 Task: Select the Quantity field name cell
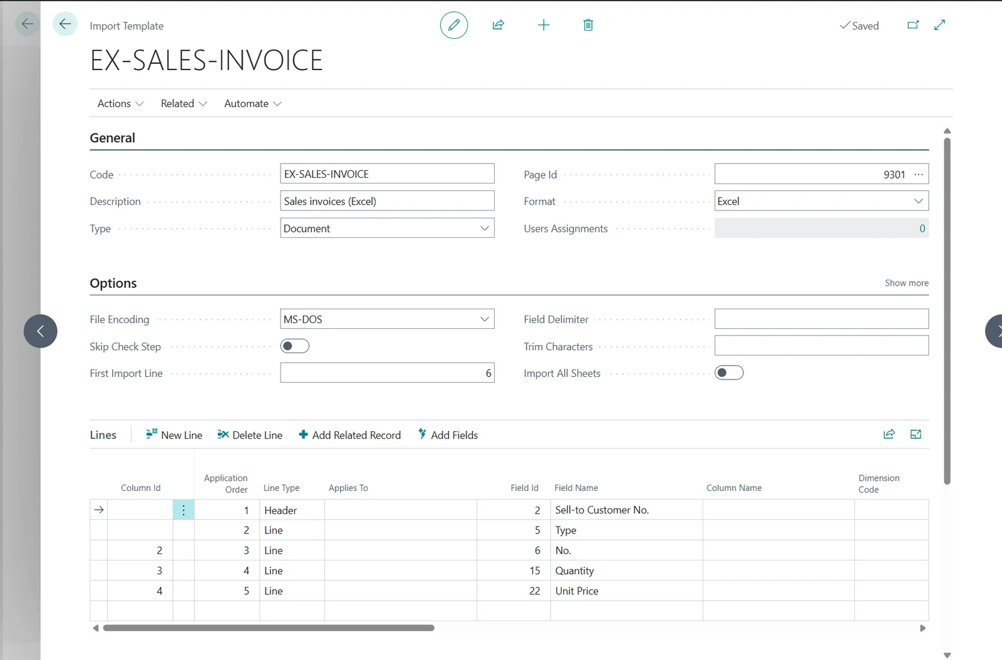click(626, 570)
